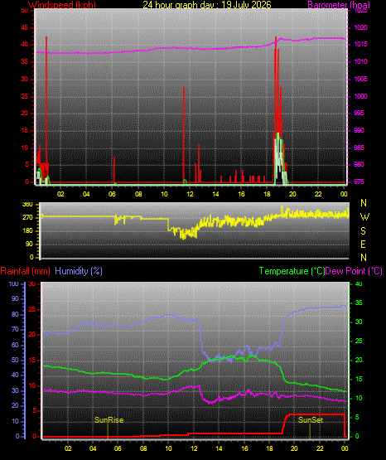Click the E compass direction label
386x460 pixels.
coord(363,244)
